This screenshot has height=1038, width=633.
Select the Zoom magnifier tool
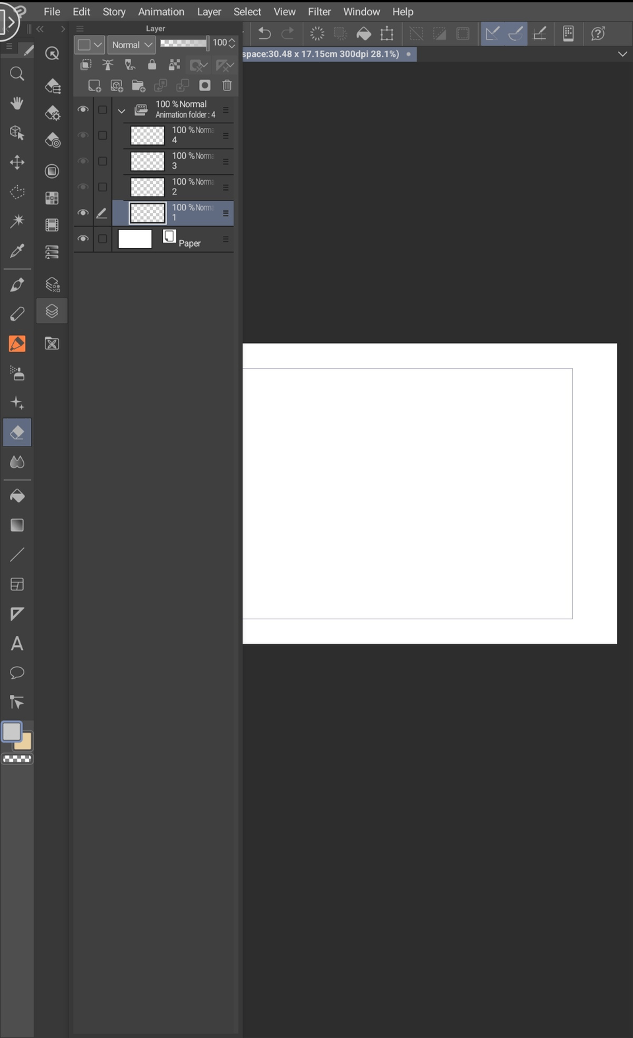click(x=17, y=74)
